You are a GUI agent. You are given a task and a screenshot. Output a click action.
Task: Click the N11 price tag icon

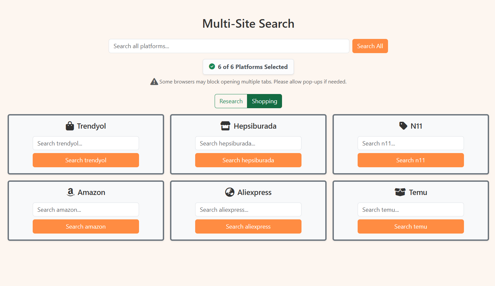point(403,126)
